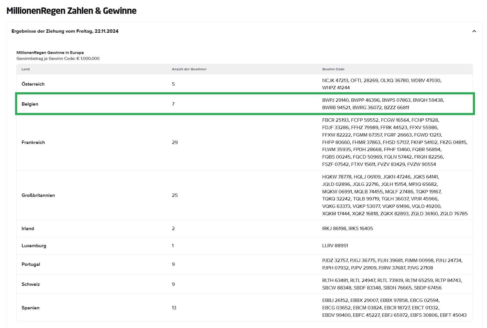Click the heading 'Ergebnisse der Ziehung vom Freitag, 22.11.2024'
Viewport: 487px width, 328px height.
tap(65, 31)
